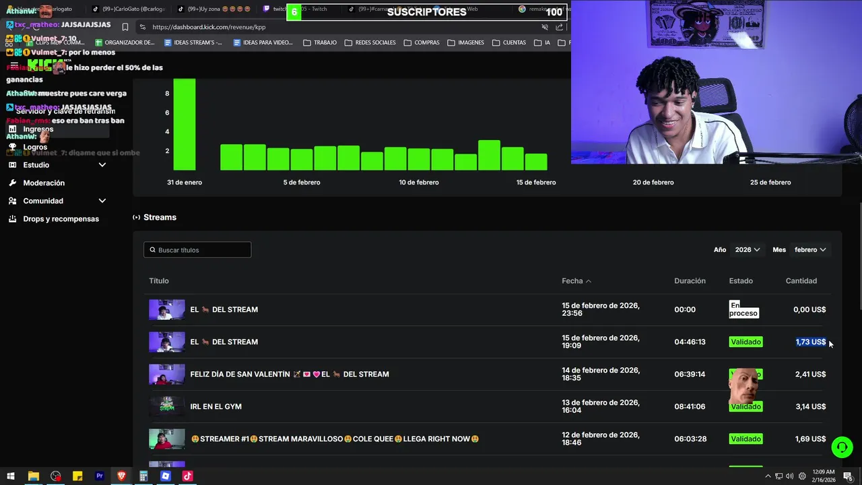Open thumbnail of the 19:09 EL DEL STREAM row
The width and height of the screenshot is (862, 485).
coord(167,342)
